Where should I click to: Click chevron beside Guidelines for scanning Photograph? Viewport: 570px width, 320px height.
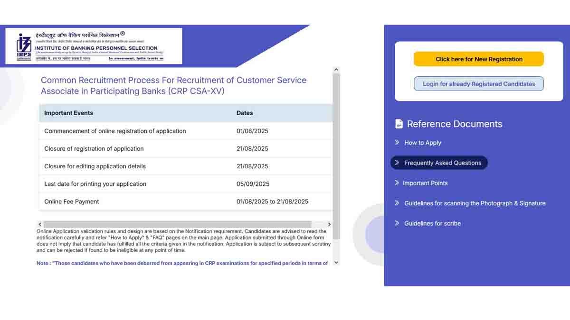point(397,203)
